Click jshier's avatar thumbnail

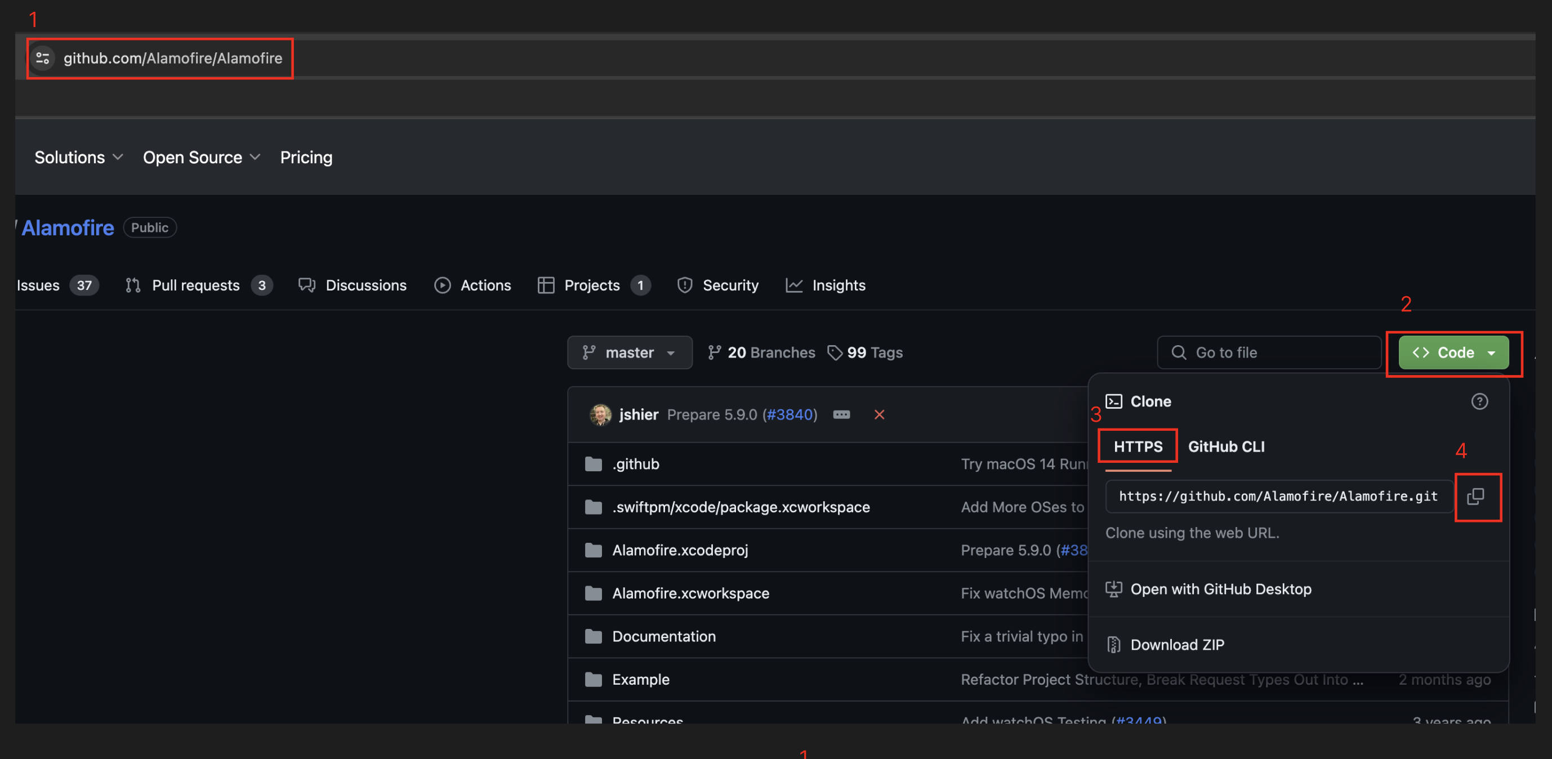click(x=600, y=414)
